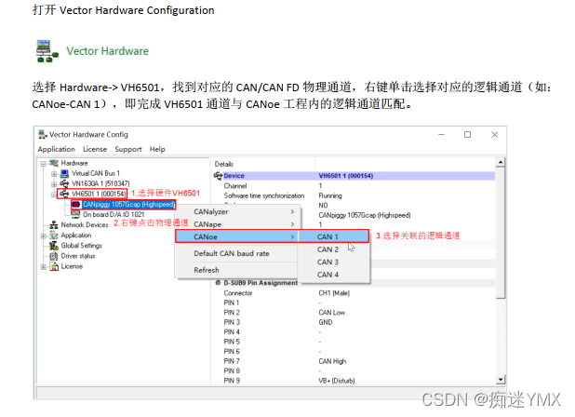Open the Support menu
The width and height of the screenshot is (575, 417).
coord(128,149)
